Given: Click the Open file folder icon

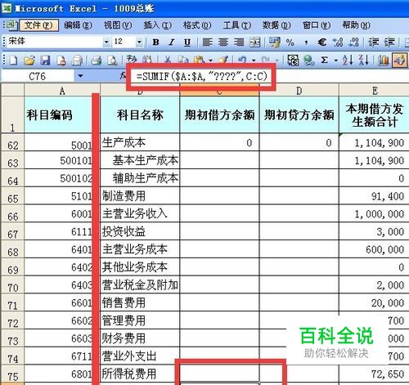Looking at the screenshot, I should click(x=29, y=60).
